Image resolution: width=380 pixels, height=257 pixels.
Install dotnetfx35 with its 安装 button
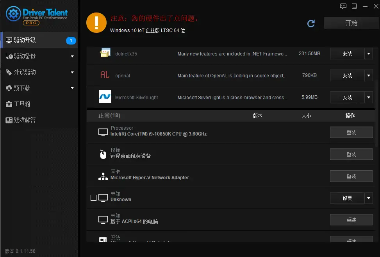[x=347, y=54]
